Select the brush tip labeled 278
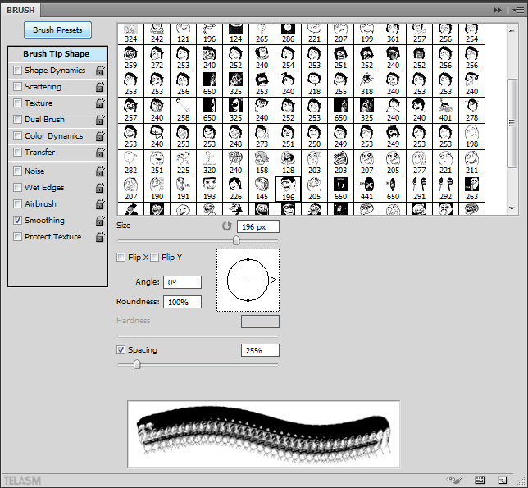Viewport: 528px width, 488px height. [x=471, y=110]
